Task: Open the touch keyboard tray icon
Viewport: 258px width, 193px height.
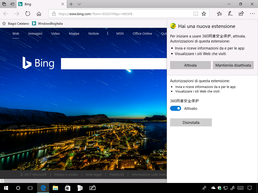Action: [241, 188]
